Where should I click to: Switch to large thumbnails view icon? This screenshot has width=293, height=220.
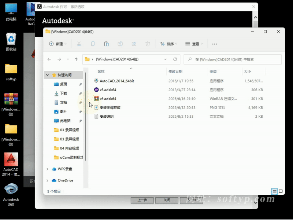pos(281,191)
